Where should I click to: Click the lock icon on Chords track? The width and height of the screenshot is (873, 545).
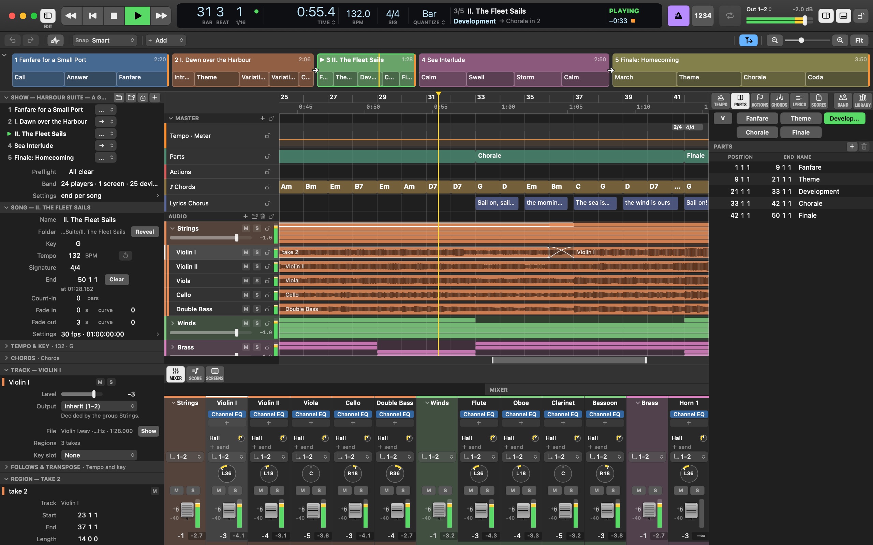(268, 187)
